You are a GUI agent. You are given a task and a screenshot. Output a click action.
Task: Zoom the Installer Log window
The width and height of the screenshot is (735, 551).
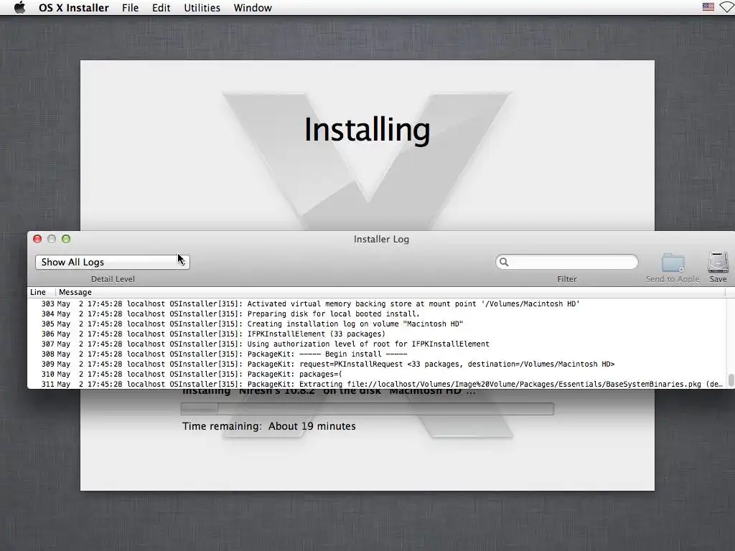coord(66,239)
